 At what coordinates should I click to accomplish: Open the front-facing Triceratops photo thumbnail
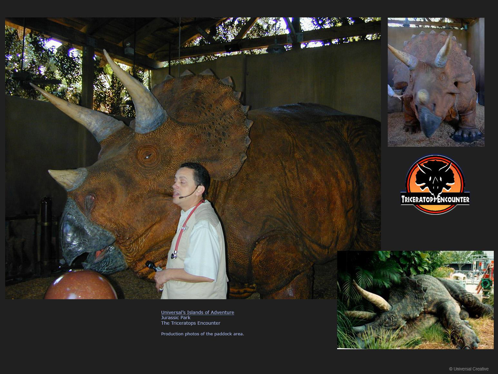pos(436,82)
